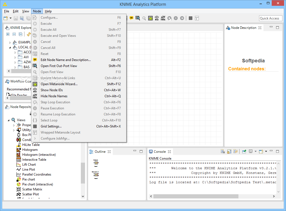Image resolution: width=286 pixels, height=211 pixels.
Task: Expand the AVI folder
Action: (15, 57)
